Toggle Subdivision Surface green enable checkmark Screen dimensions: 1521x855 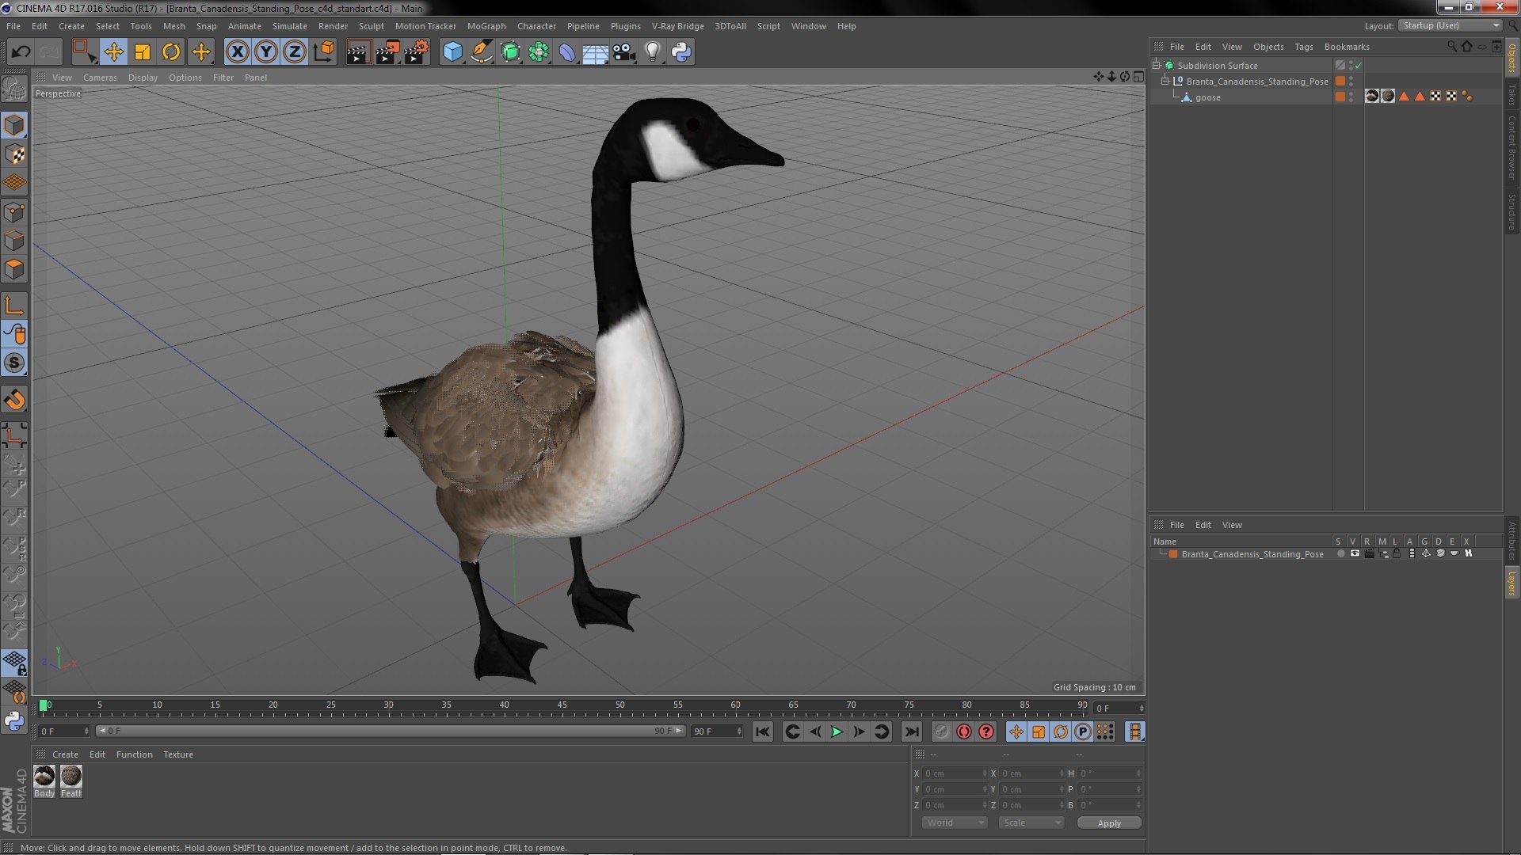[x=1358, y=66]
